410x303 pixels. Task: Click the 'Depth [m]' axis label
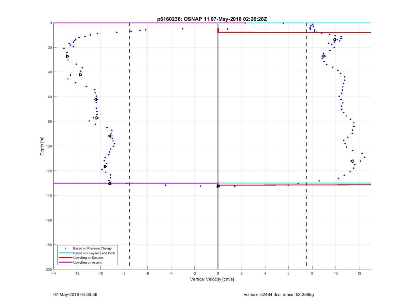42,146
